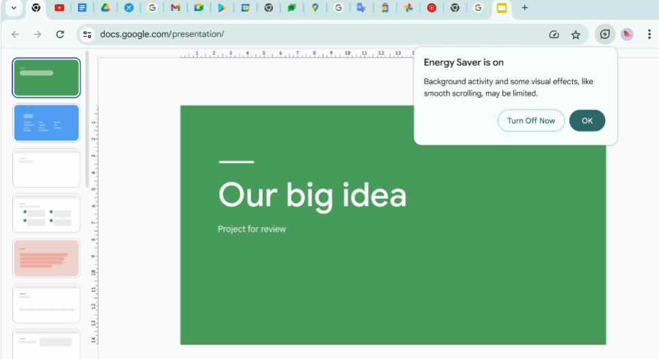This screenshot has height=359, width=659.
Task: Open the Google Translate tab
Action: [x=361, y=8]
